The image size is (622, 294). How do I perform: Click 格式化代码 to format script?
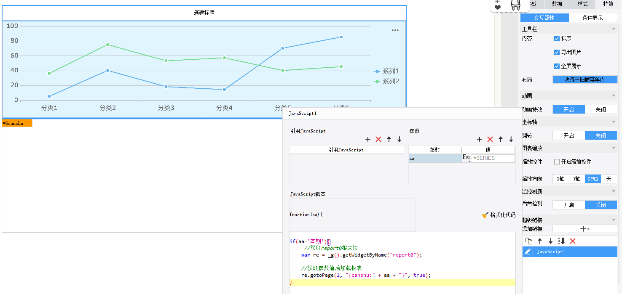[499, 215]
